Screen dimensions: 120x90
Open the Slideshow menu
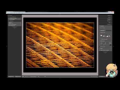point(11,13)
